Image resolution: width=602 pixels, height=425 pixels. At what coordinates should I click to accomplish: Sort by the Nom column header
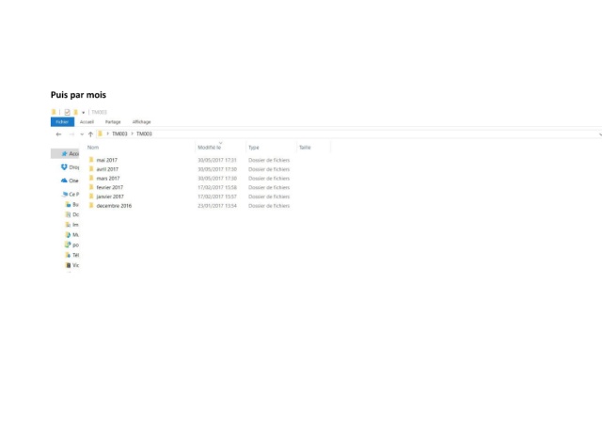tap(93, 148)
